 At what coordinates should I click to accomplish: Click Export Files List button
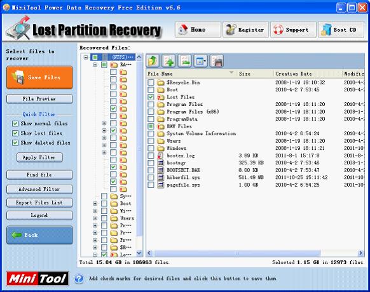pos(39,202)
